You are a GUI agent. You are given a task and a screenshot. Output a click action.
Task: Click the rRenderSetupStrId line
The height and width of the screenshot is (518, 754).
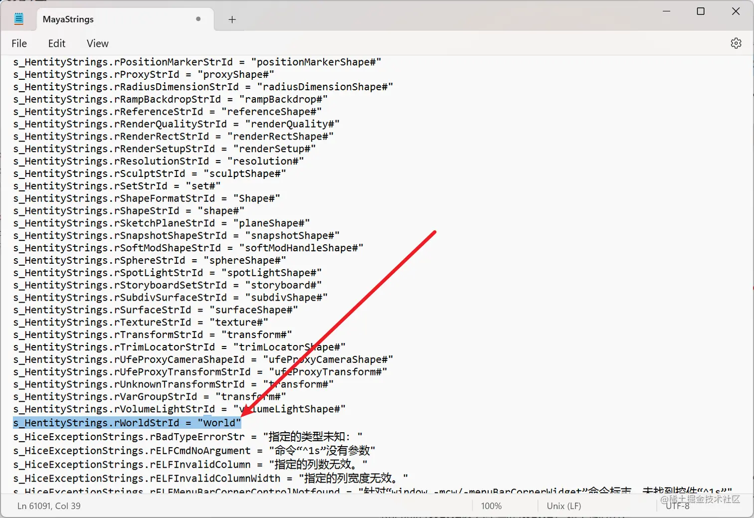click(x=165, y=149)
